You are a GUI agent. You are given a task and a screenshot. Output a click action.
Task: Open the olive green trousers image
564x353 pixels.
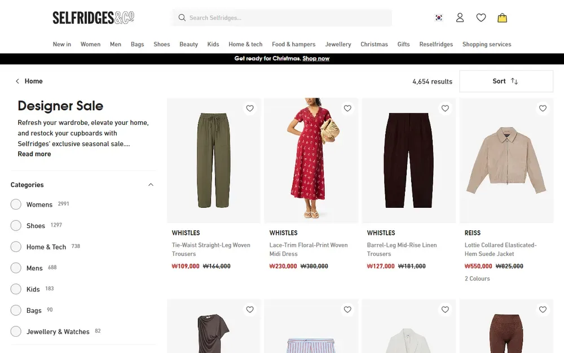point(214,160)
